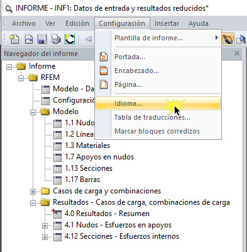Click the Página page setup icon
This screenshot has height=252, width=247.
104,84
